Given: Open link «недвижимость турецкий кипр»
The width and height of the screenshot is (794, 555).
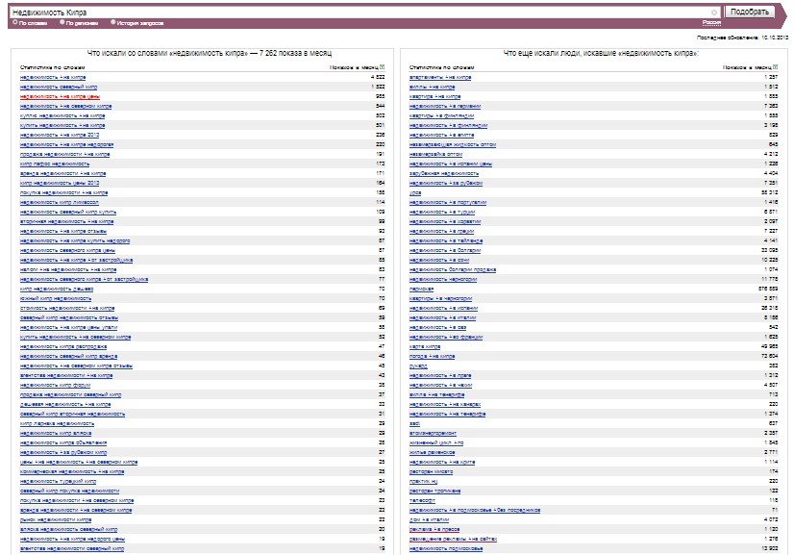Looking at the screenshot, I should [x=59, y=482].
